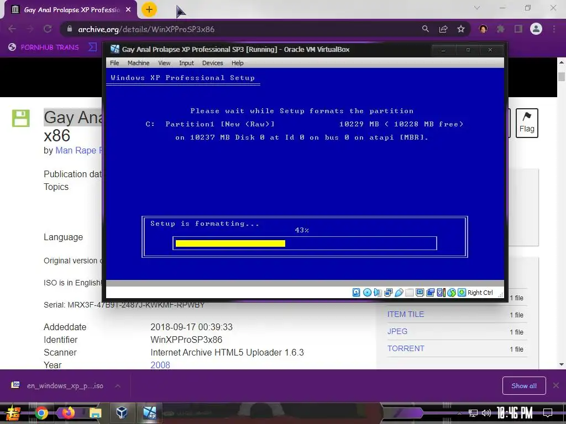Click the page scrollbar up arrow
This screenshot has height=424, width=566.
pos(562,62)
